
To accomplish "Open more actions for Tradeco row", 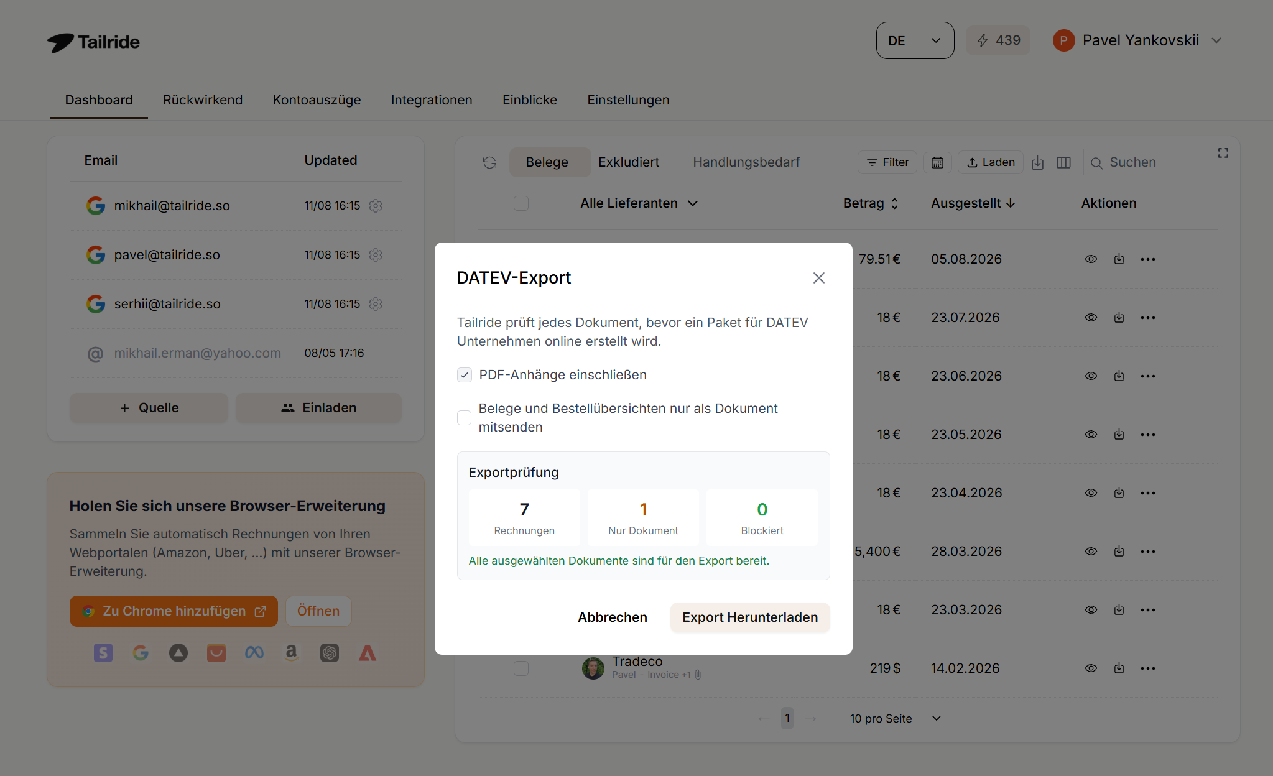I will point(1148,668).
